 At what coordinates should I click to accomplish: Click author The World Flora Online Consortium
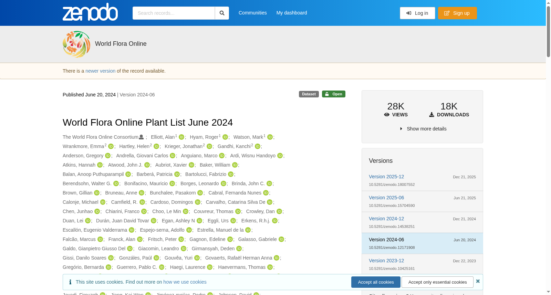click(x=101, y=137)
